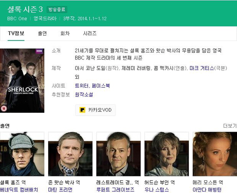Open the 원작소설 recommendation link
Viewport: 237px width, 193px height.
pyautogui.click(x=84, y=94)
